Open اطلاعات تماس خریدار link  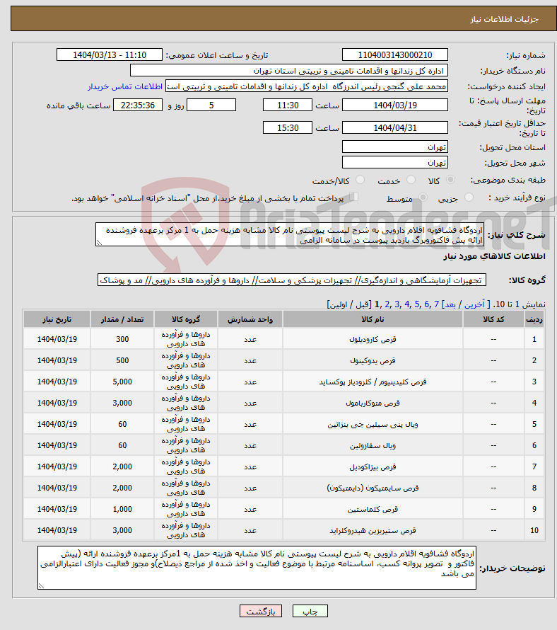pos(125,87)
